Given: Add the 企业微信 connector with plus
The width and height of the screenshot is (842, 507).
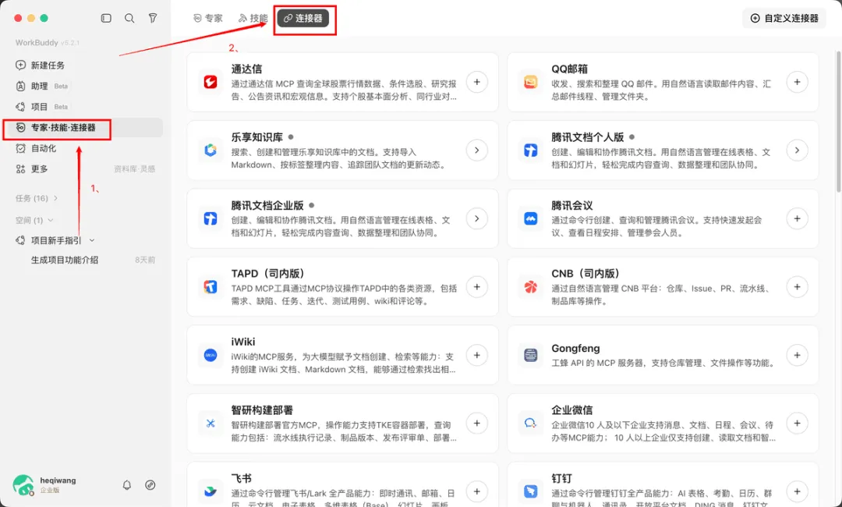Looking at the screenshot, I should click(797, 424).
